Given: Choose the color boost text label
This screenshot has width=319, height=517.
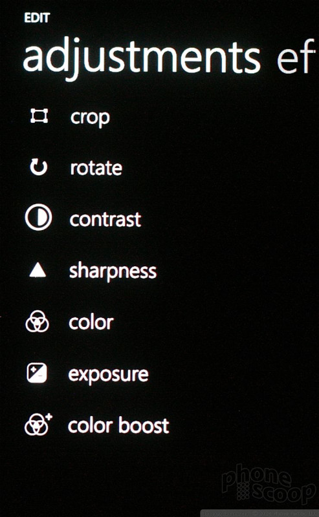Looking at the screenshot, I should point(118,425).
